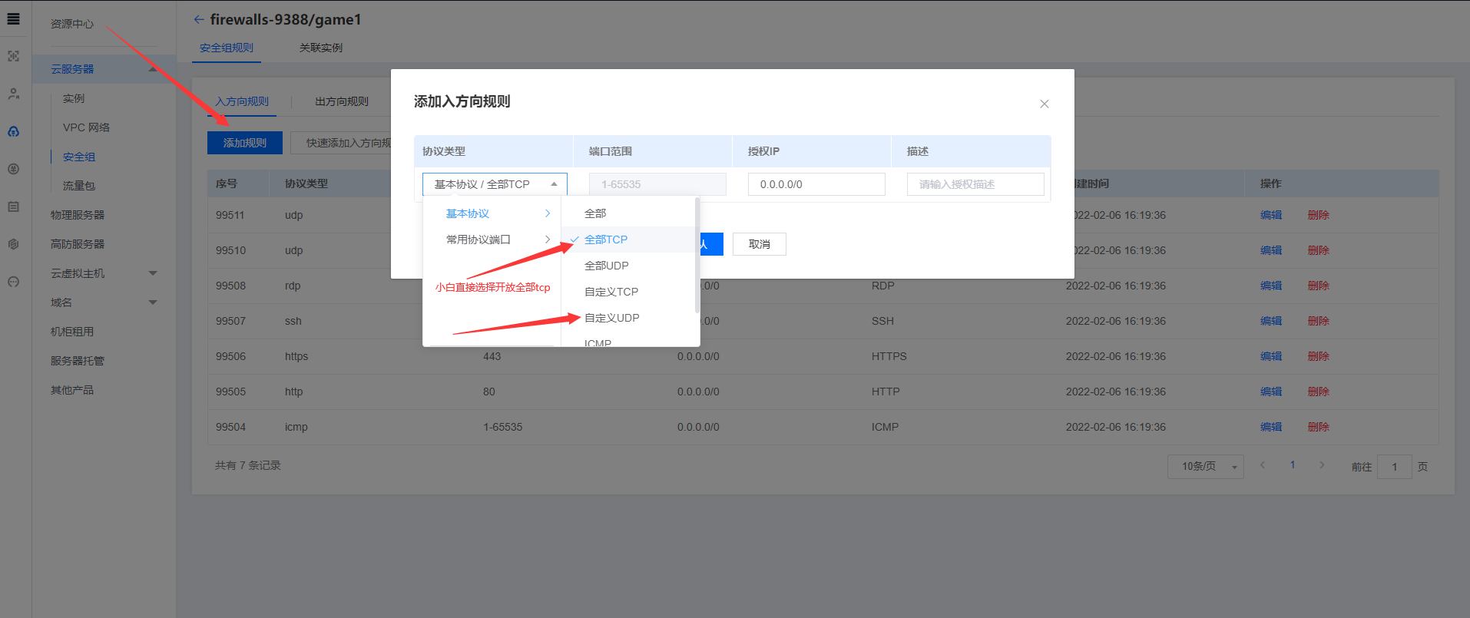Click the 授权IP field showing 0.0.0.0/0
The image size is (1470, 618).
816,184
